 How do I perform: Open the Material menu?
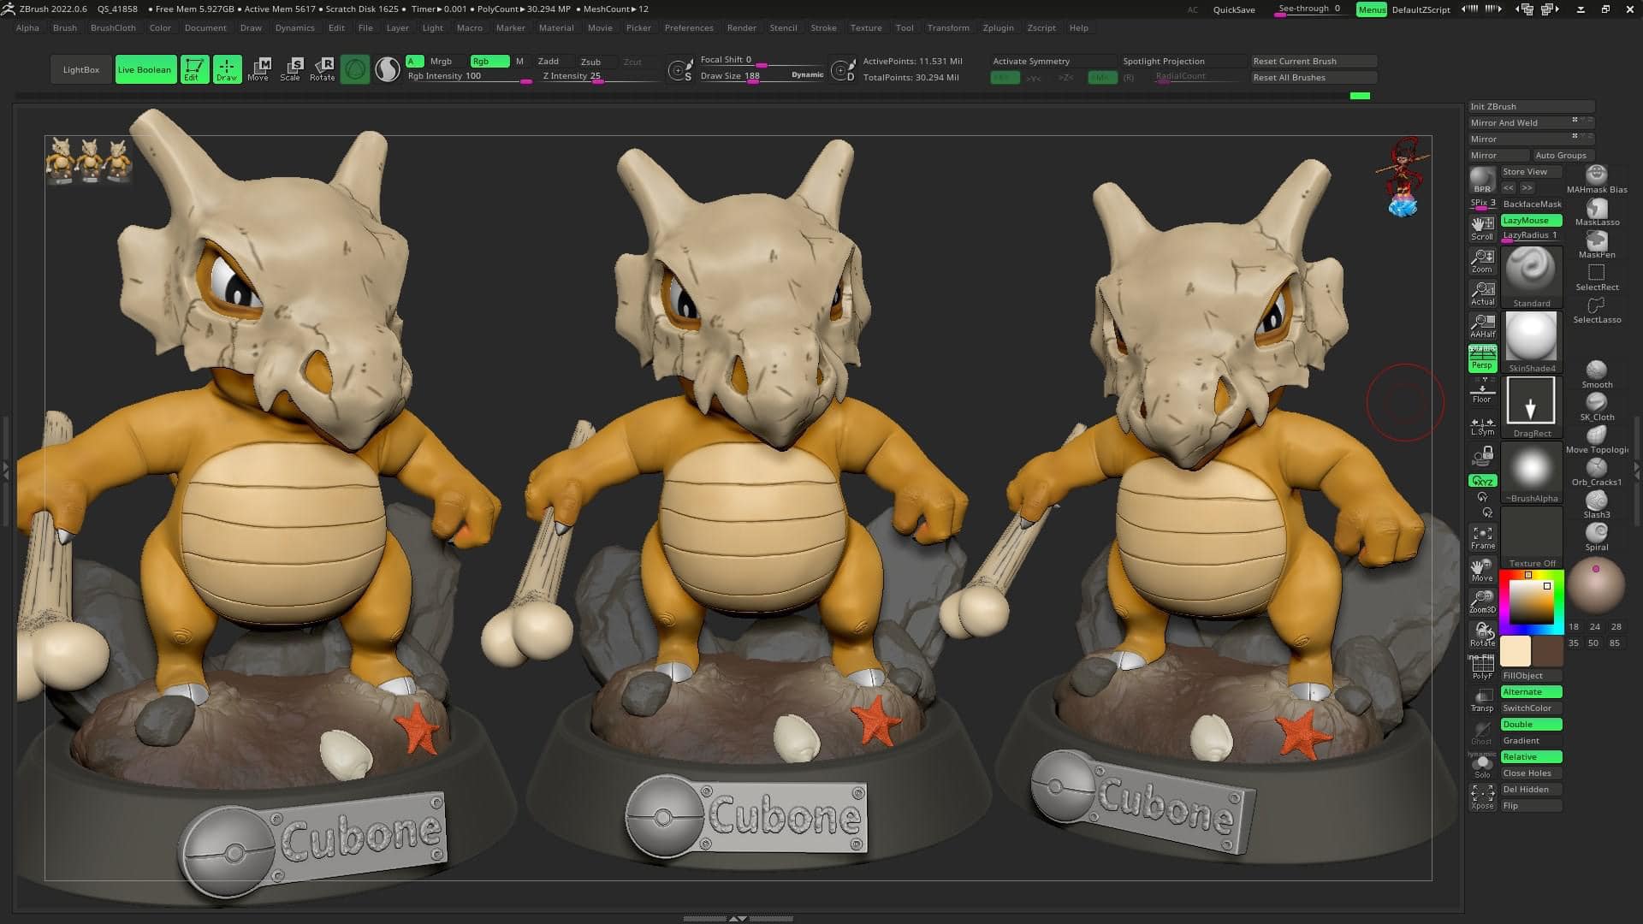point(556,27)
